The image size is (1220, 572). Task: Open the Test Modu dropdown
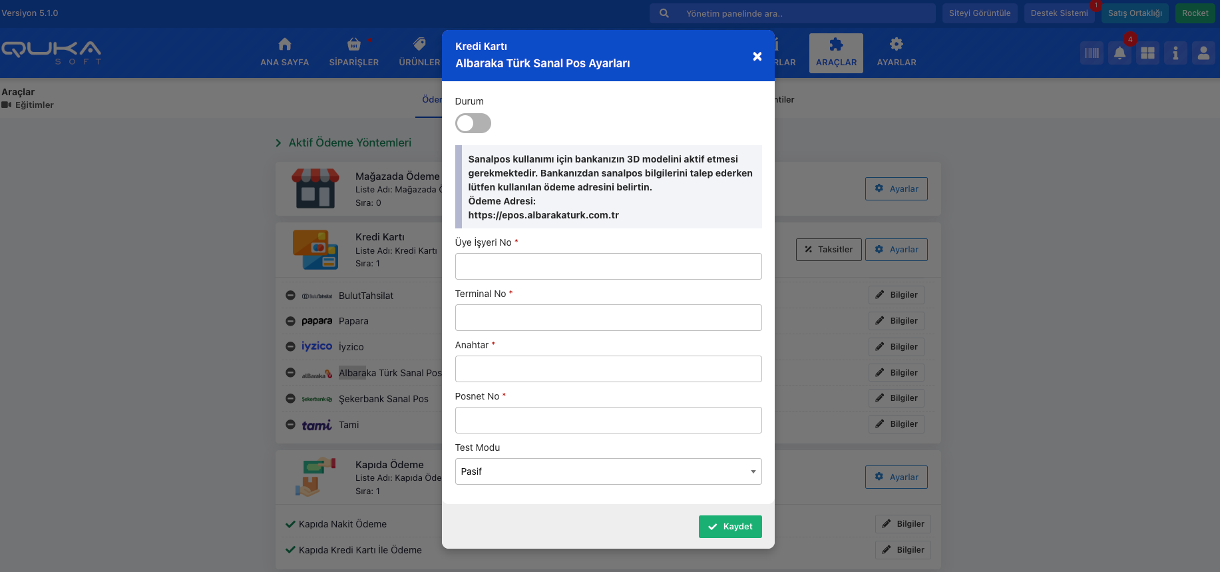point(608,471)
